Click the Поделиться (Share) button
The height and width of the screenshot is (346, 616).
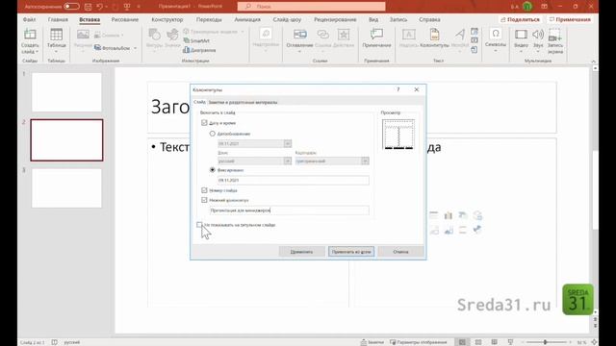point(520,19)
